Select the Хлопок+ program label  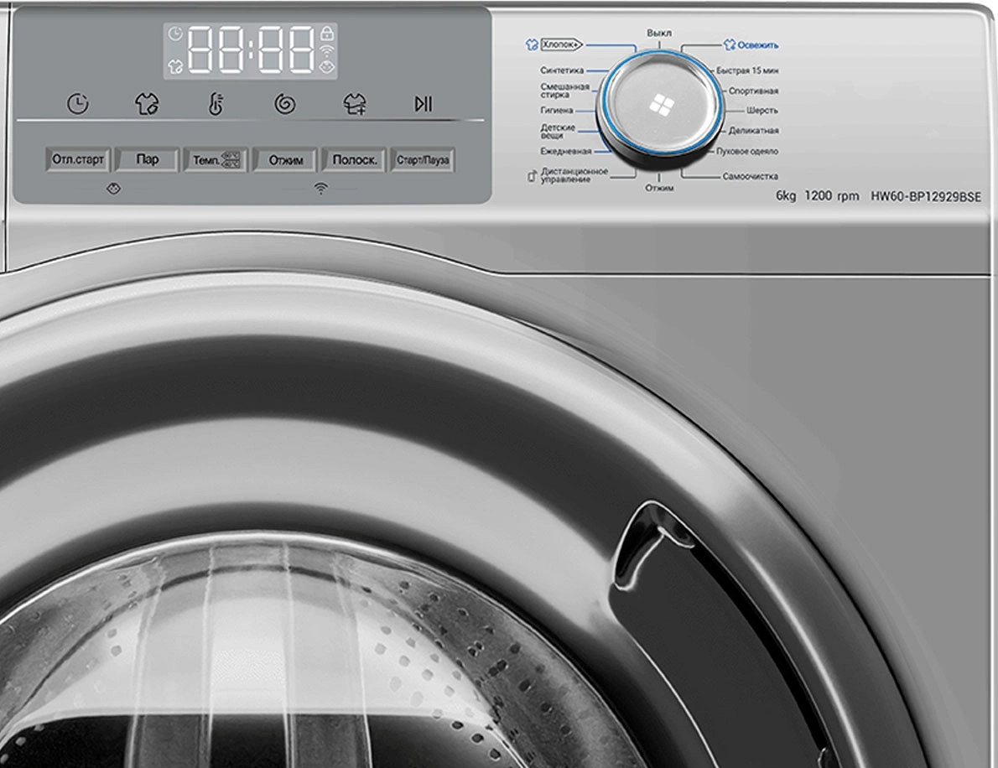click(560, 44)
